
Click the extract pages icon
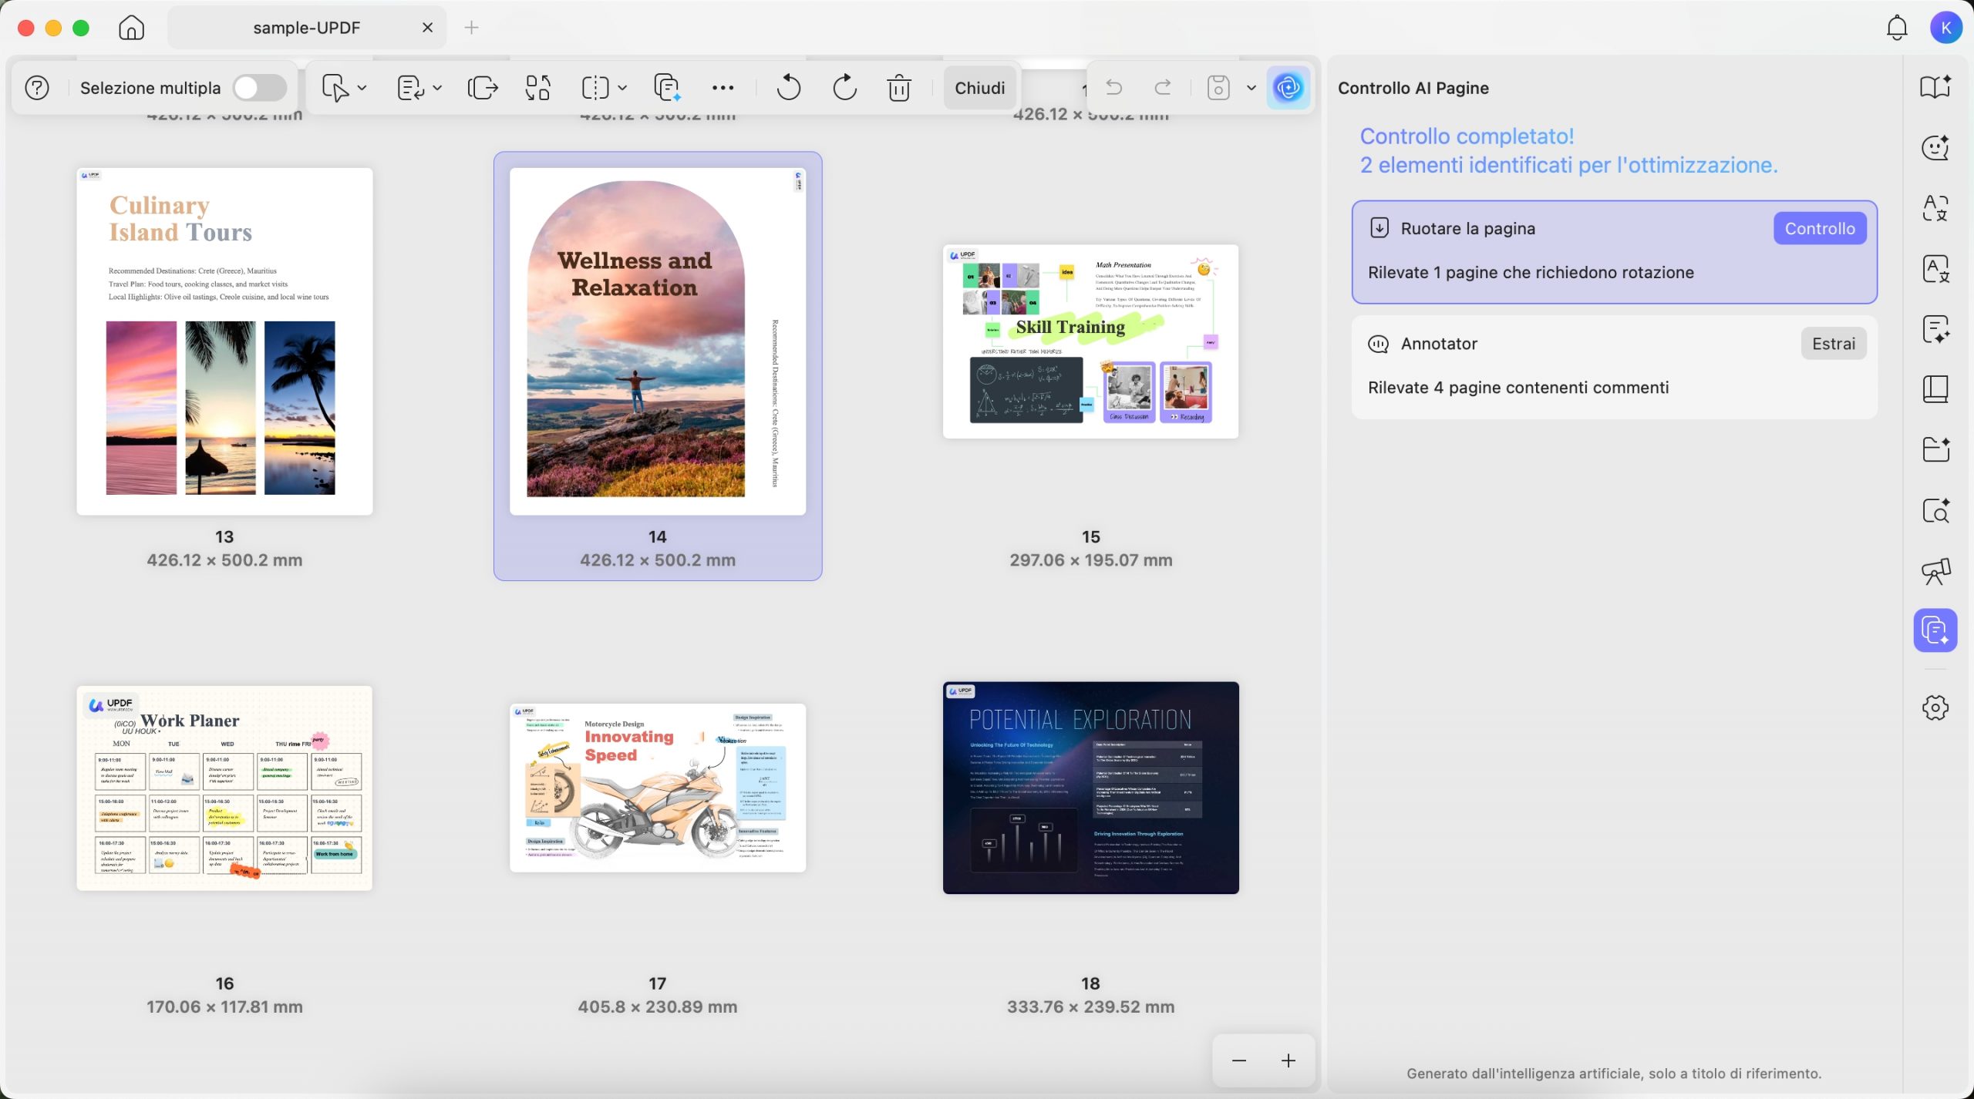pos(483,88)
